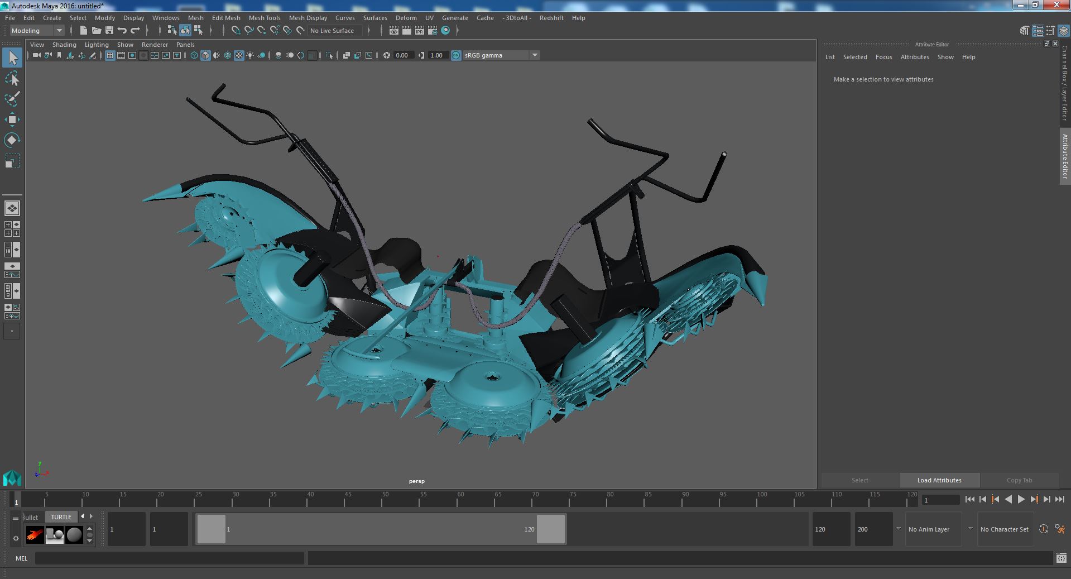Open the No Character Set dropdown
The height and width of the screenshot is (579, 1071).
click(1005, 529)
